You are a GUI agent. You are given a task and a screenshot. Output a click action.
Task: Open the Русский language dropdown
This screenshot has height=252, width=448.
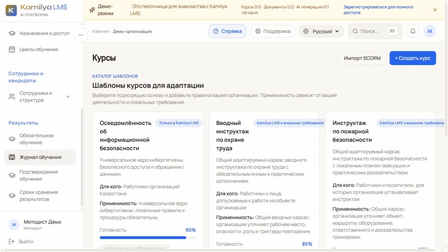pyautogui.click(x=322, y=31)
